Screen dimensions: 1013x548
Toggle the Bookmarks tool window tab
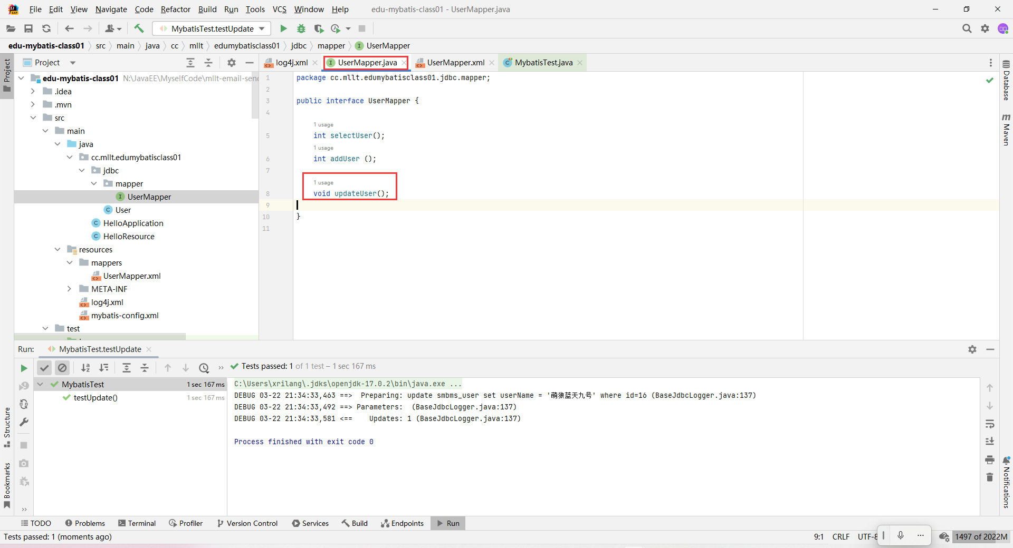7,485
